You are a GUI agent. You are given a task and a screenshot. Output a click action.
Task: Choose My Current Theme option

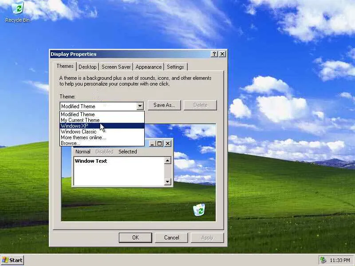(x=102, y=120)
